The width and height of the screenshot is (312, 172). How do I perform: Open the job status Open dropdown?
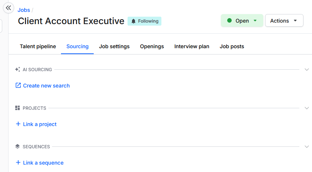[242, 20]
